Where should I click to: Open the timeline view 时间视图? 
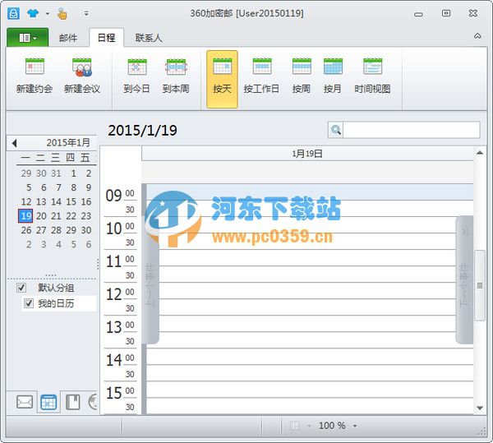[x=372, y=76]
